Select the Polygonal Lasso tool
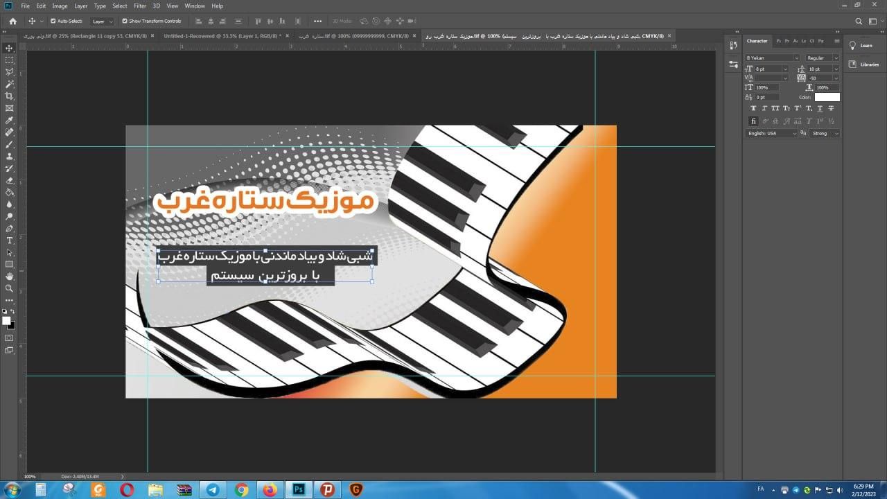This screenshot has width=887, height=499. 9,72
